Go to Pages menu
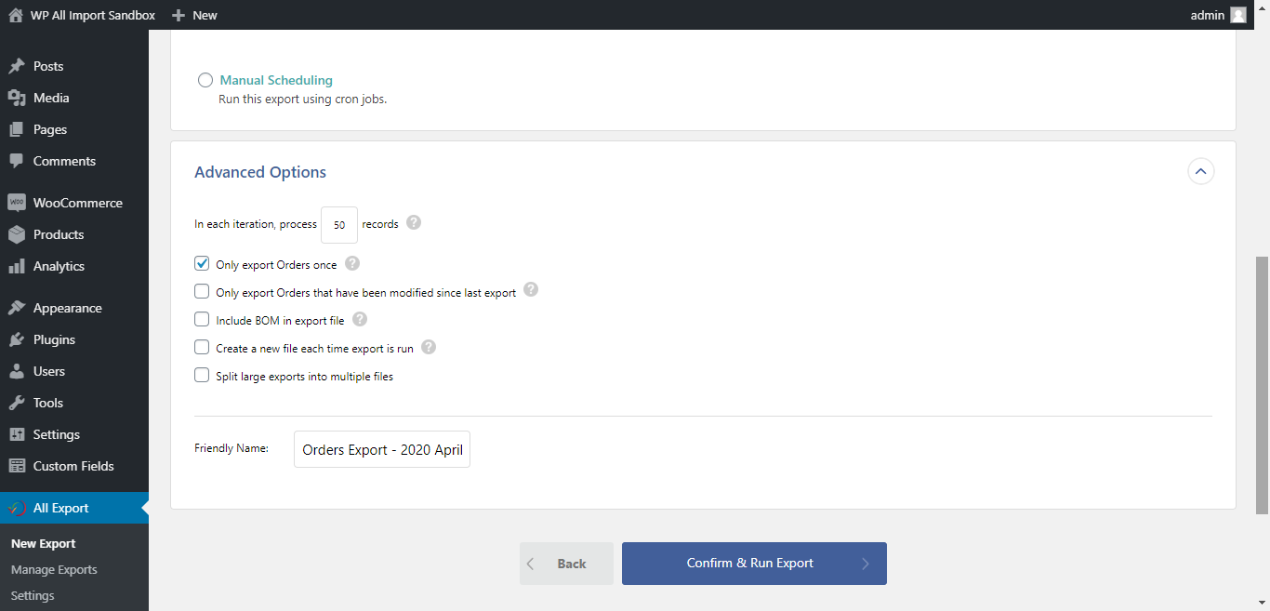This screenshot has width=1270, height=611. pos(74,129)
